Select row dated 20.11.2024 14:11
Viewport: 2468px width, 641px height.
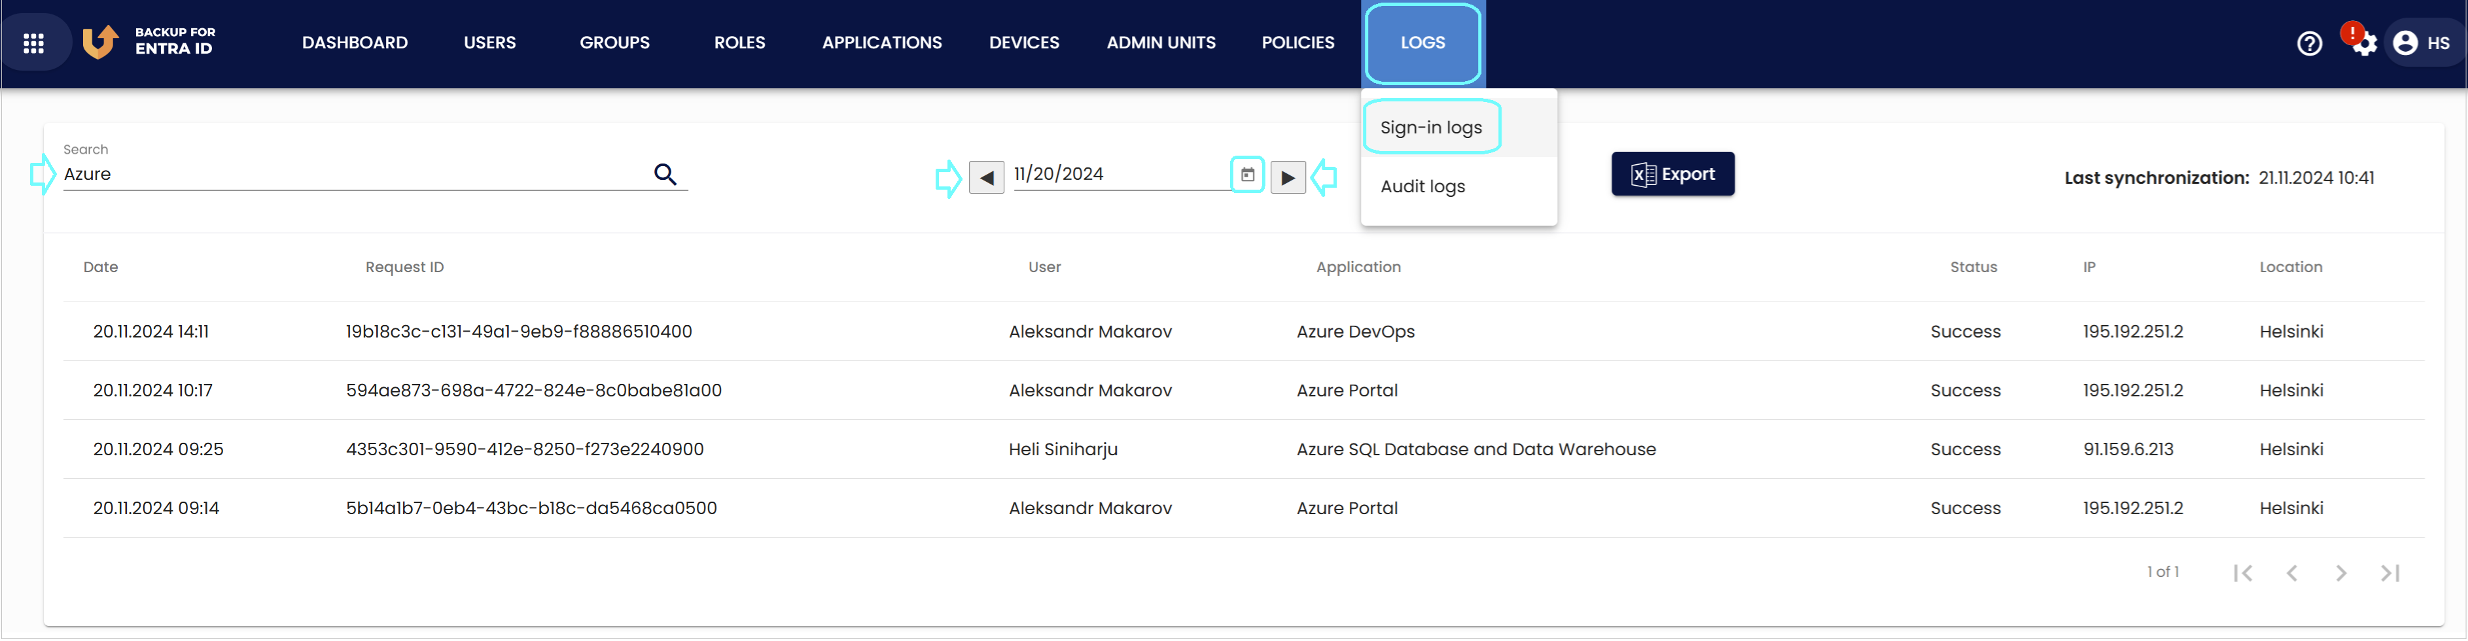pos(1244,332)
